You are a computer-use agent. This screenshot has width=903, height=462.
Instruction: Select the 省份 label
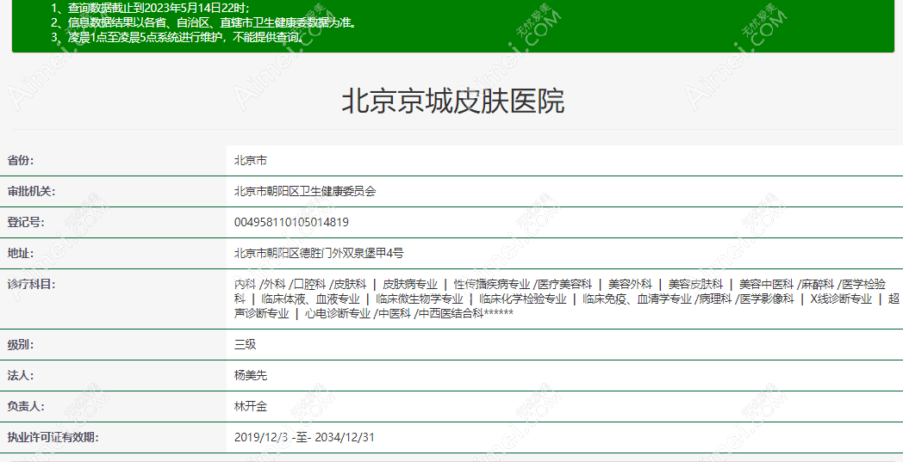21,161
